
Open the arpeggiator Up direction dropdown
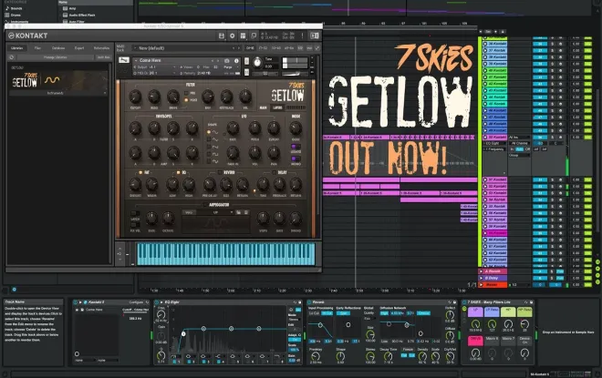click(x=215, y=212)
